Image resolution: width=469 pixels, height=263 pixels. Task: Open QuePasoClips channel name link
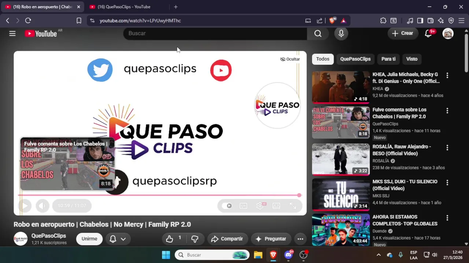[x=48, y=236]
